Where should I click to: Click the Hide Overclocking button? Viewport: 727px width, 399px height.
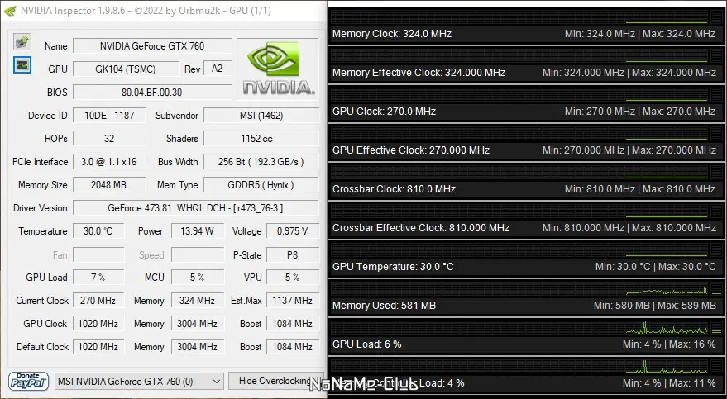276,381
